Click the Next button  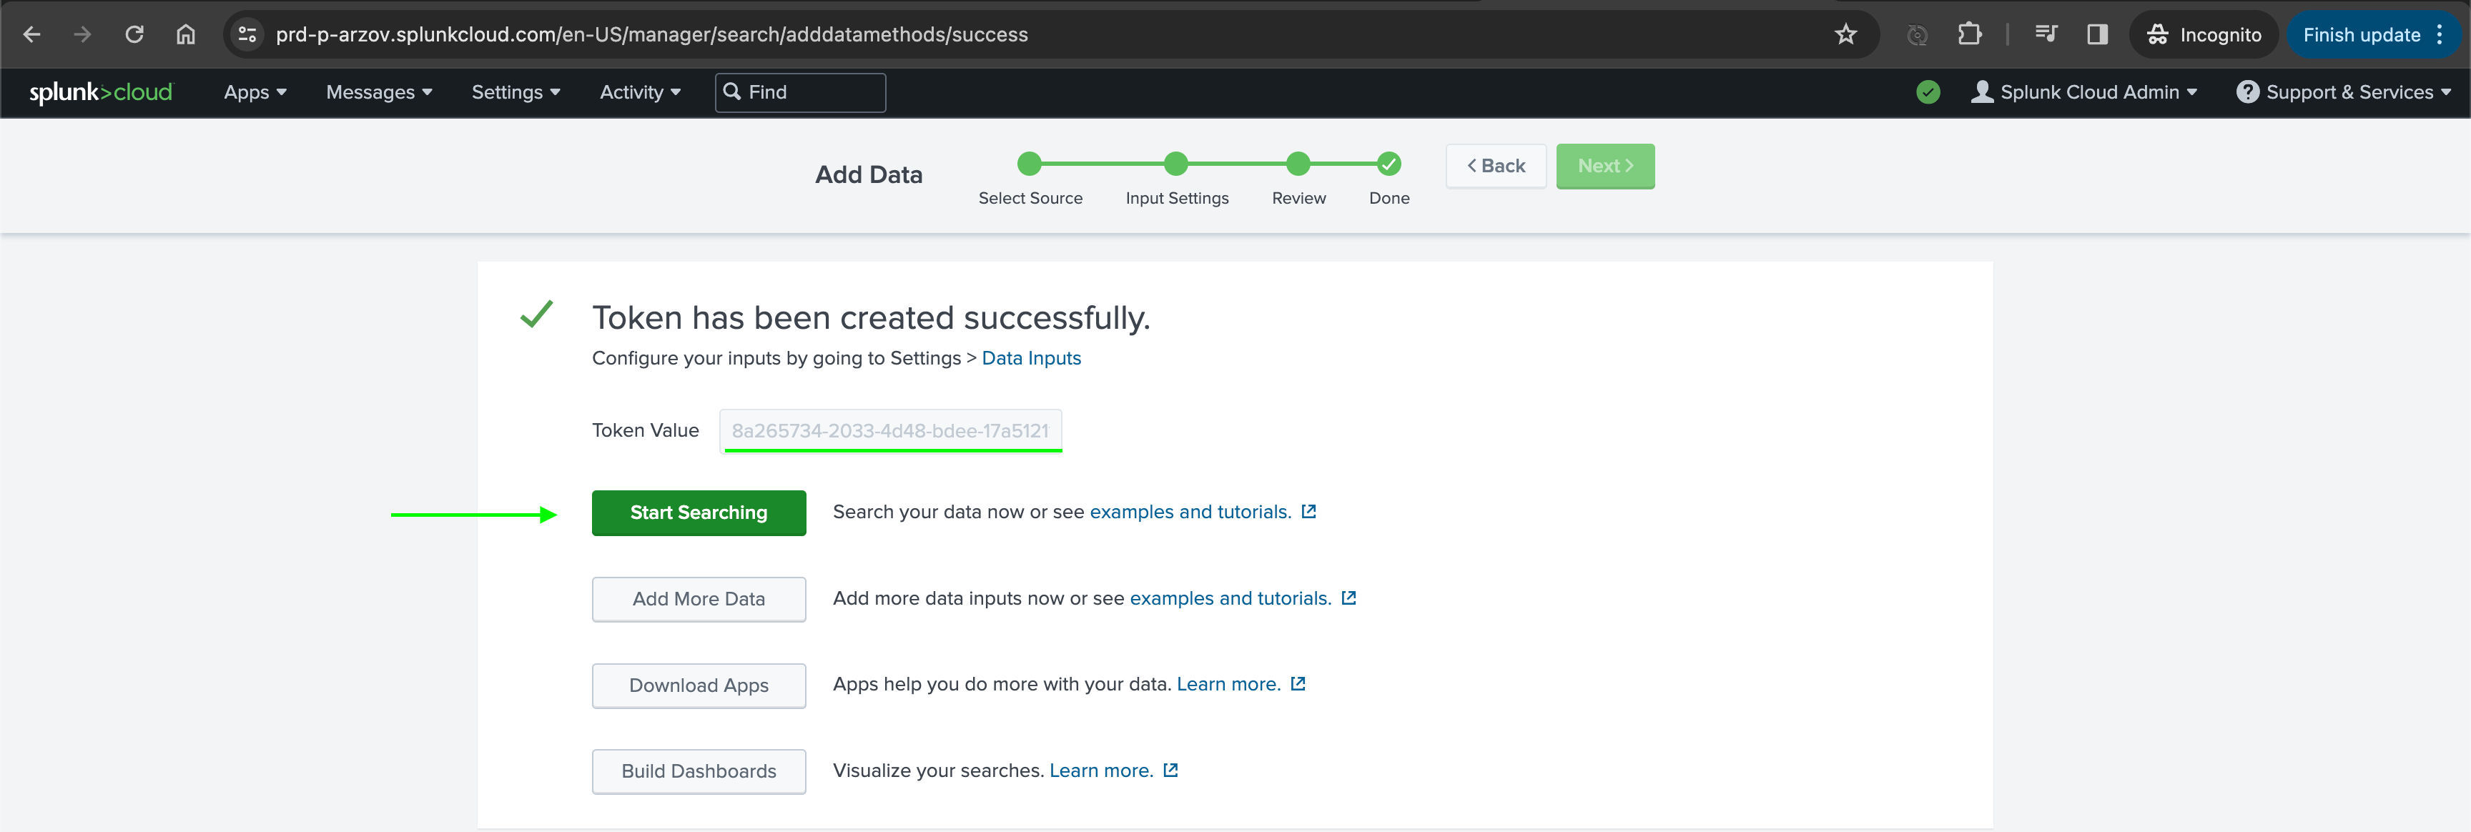1605,166
